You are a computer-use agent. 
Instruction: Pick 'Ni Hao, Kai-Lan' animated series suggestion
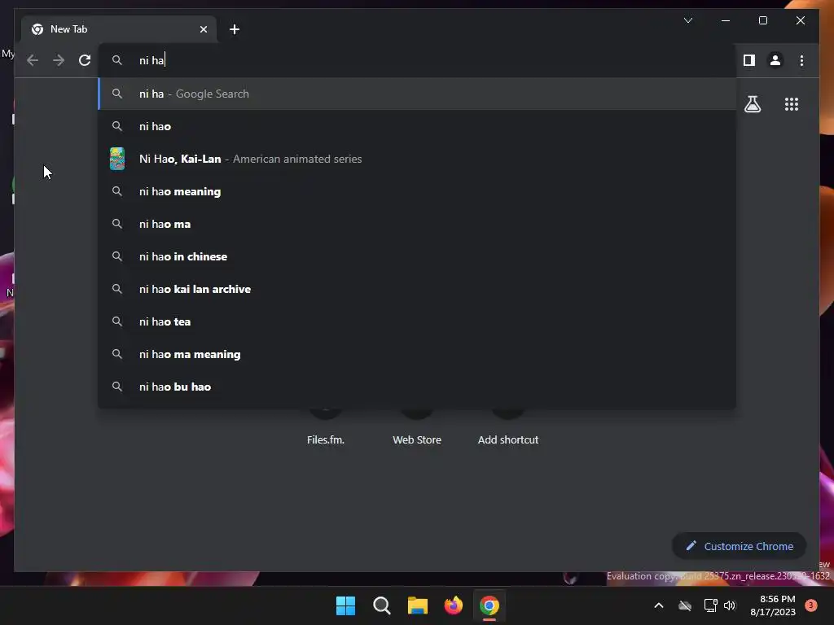pyautogui.click(x=417, y=159)
